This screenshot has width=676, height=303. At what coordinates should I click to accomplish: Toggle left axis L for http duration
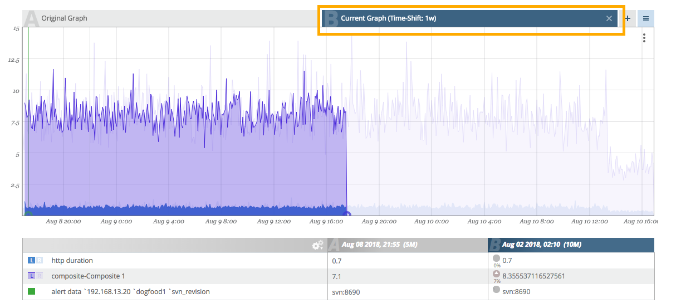point(32,260)
